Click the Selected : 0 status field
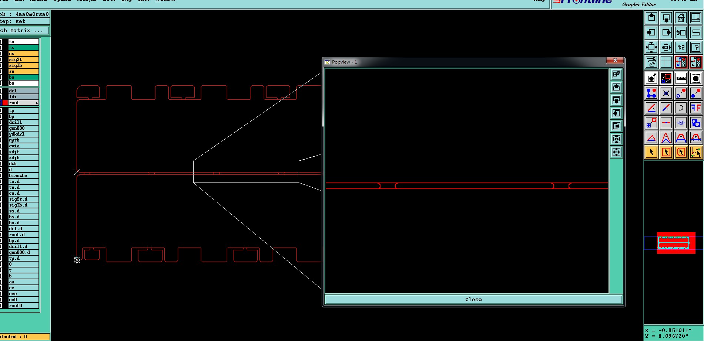 coord(24,337)
